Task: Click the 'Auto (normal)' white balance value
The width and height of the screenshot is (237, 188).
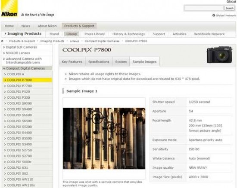Action: (199, 158)
